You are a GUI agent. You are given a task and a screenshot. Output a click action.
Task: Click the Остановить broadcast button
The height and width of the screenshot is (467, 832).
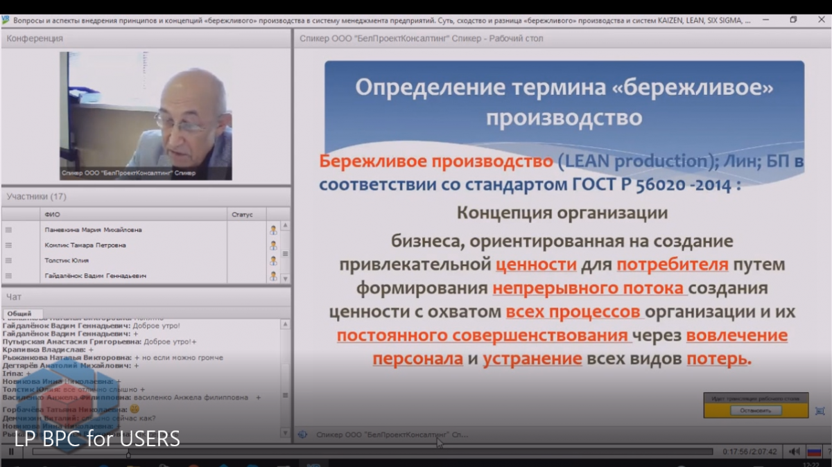755,410
